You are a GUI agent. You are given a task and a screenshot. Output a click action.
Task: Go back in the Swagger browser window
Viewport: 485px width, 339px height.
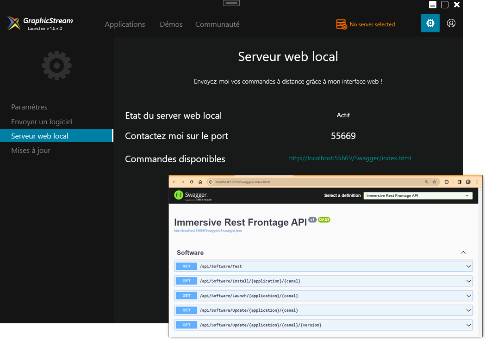[174, 182]
